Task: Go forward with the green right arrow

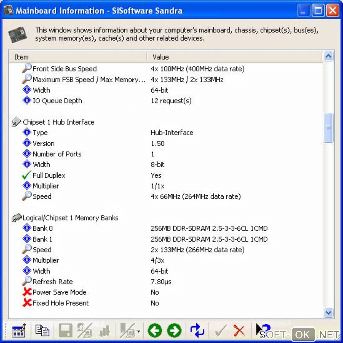Action: [174, 331]
